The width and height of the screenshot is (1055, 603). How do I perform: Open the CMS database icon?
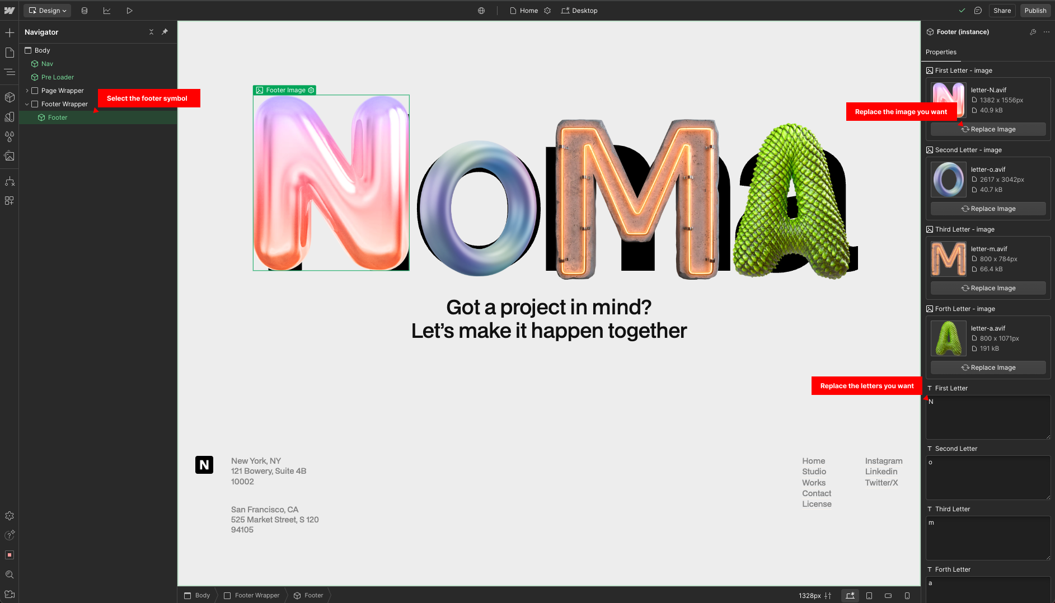[85, 11]
